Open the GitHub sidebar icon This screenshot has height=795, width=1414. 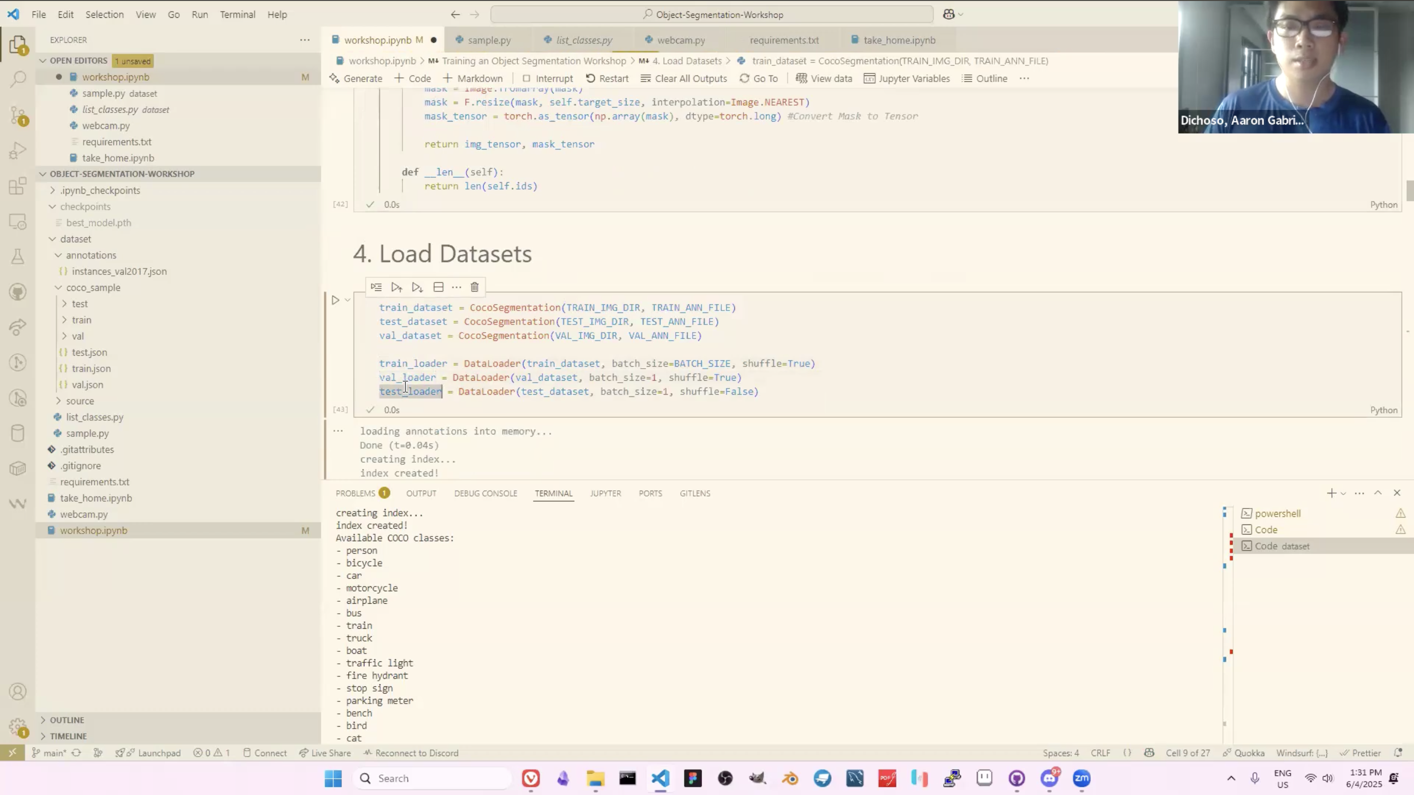pyautogui.click(x=18, y=292)
